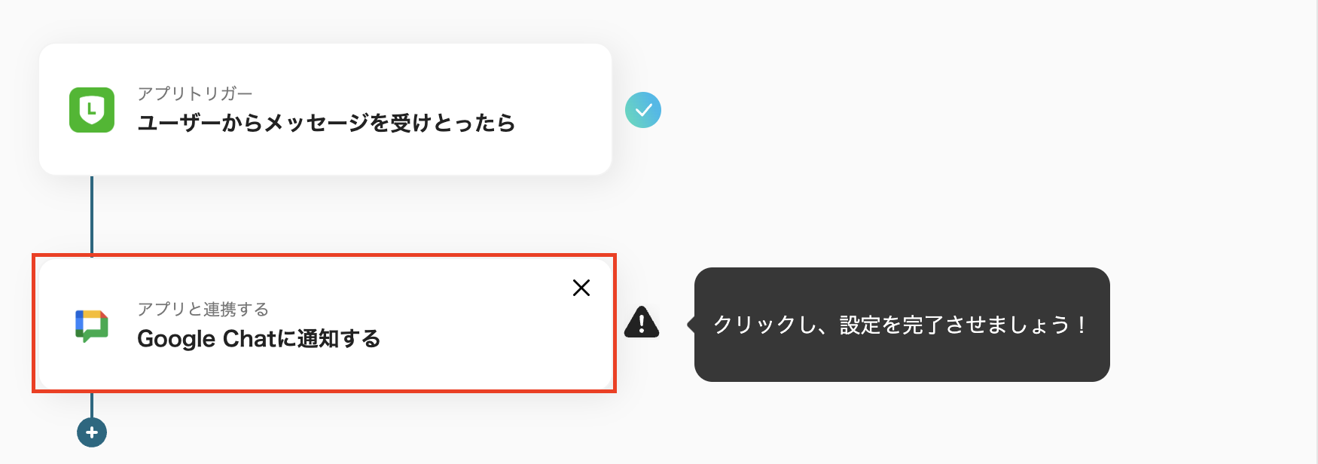Screen dimensions: 1318x464
Task: Click the X on the Google Chat card
Action: (581, 288)
